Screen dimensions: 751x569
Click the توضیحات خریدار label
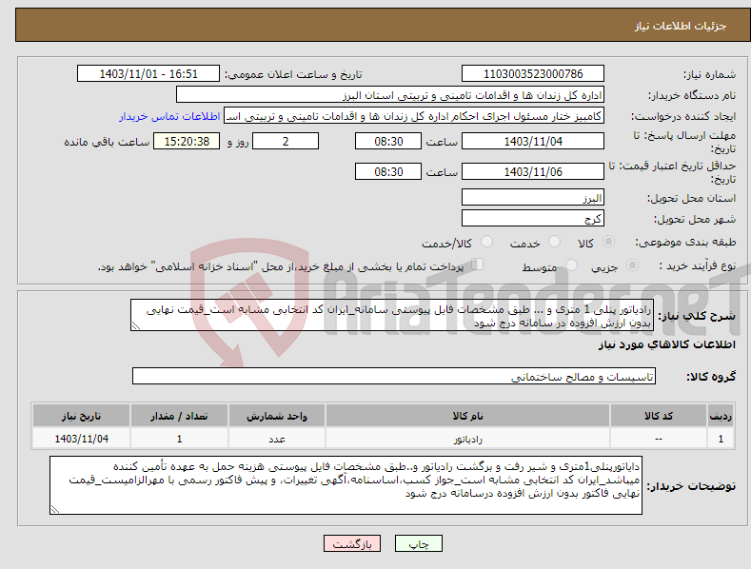point(691,486)
